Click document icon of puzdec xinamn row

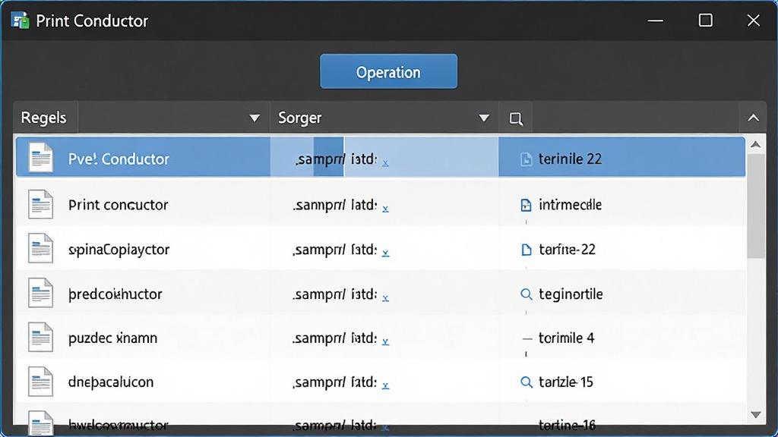coord(40,337)
